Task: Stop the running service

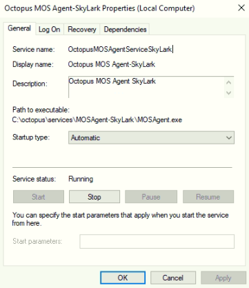Action: click(94, 197)
